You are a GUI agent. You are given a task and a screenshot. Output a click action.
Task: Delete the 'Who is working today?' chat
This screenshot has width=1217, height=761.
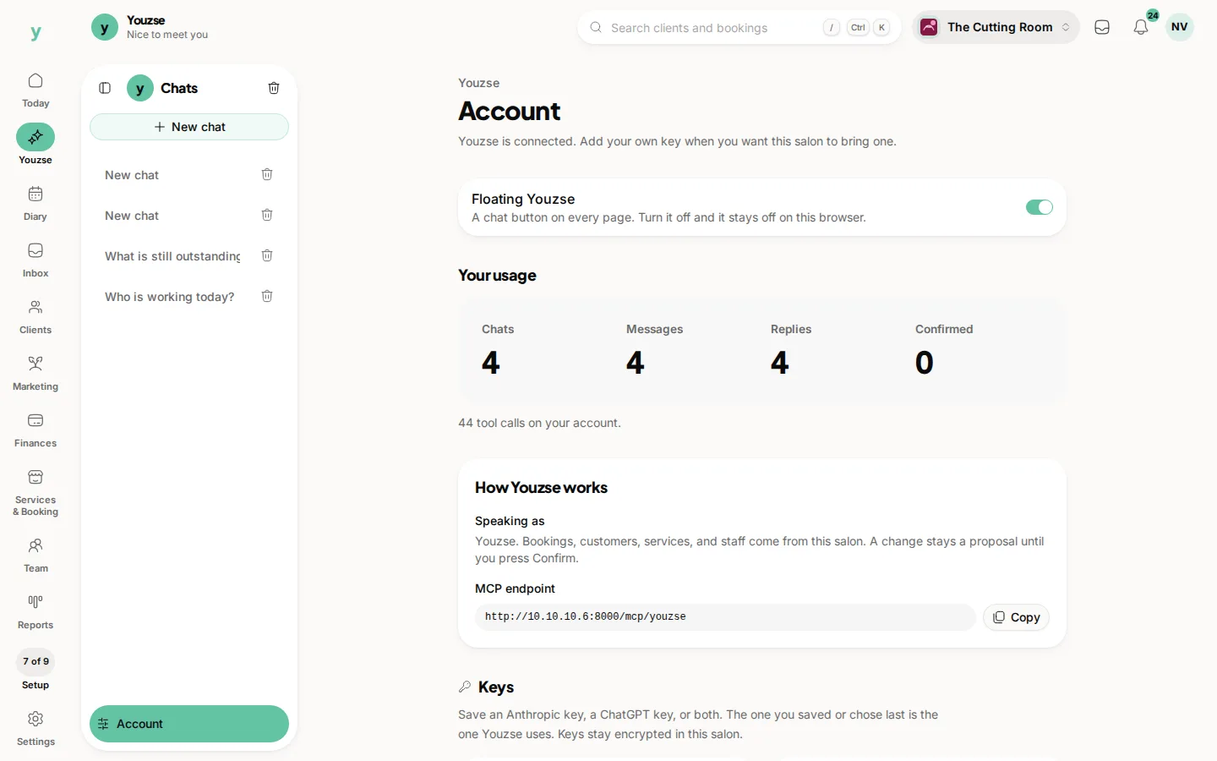[x=267, y=296]
